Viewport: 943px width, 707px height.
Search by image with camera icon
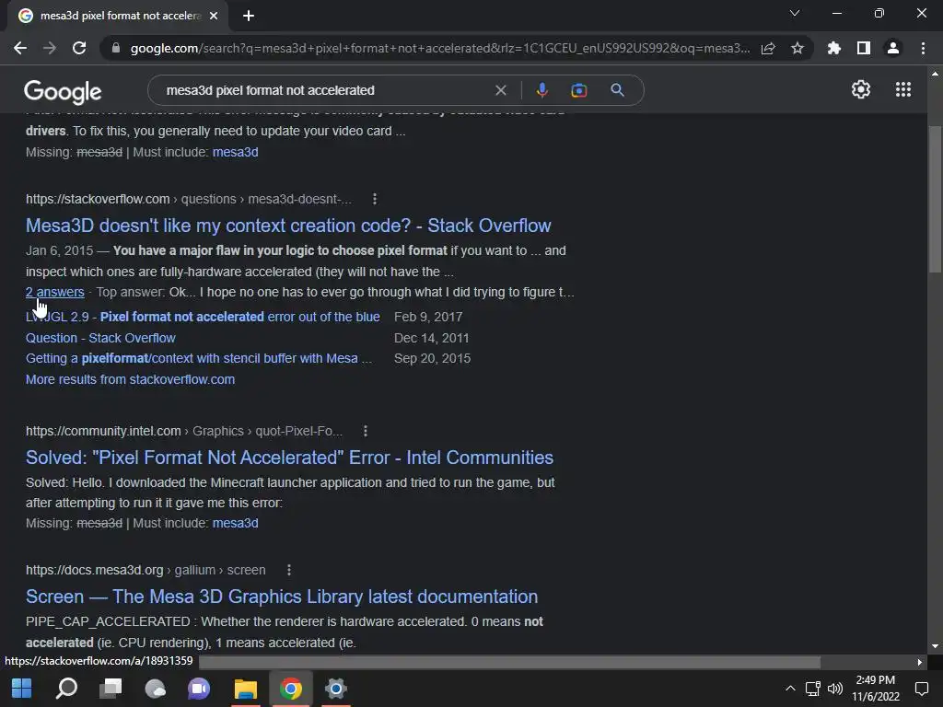(x=578, y=90)
